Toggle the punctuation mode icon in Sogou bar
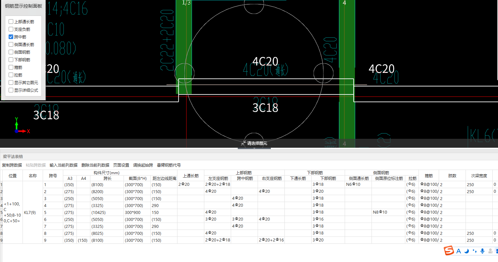Screen dimensions: 498x262 [474, 251]
